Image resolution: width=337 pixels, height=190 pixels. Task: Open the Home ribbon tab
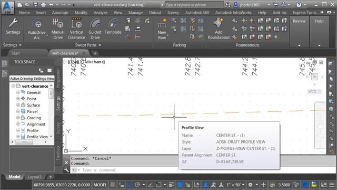pos(24,13)
